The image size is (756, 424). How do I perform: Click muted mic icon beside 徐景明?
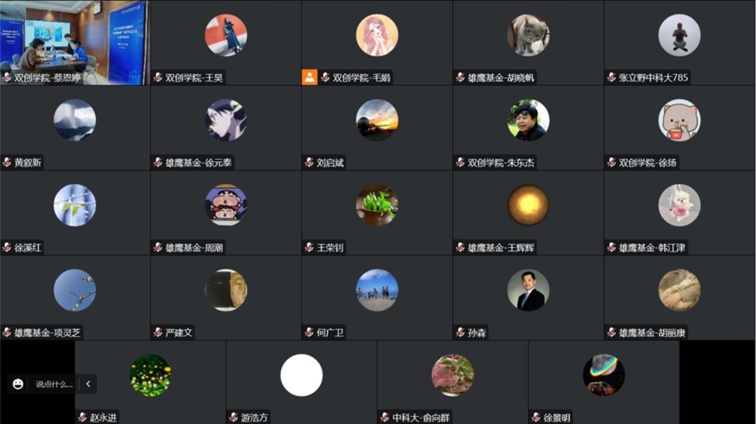coord(536,417)
